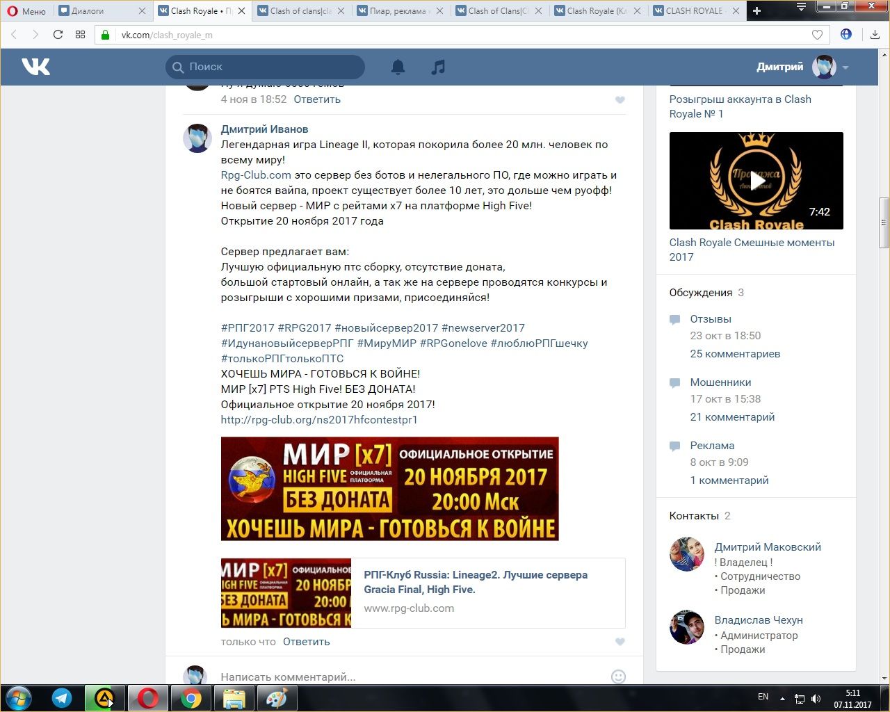Click the bookmark heart icon in address bar
890x712 pixels.
pos(817,35)
